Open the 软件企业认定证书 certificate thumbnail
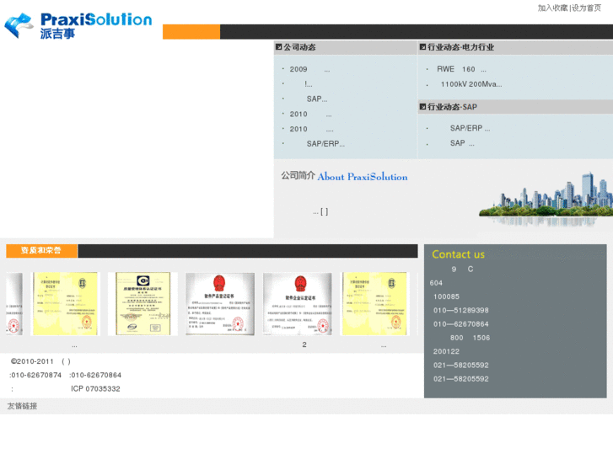 [298, 304]
